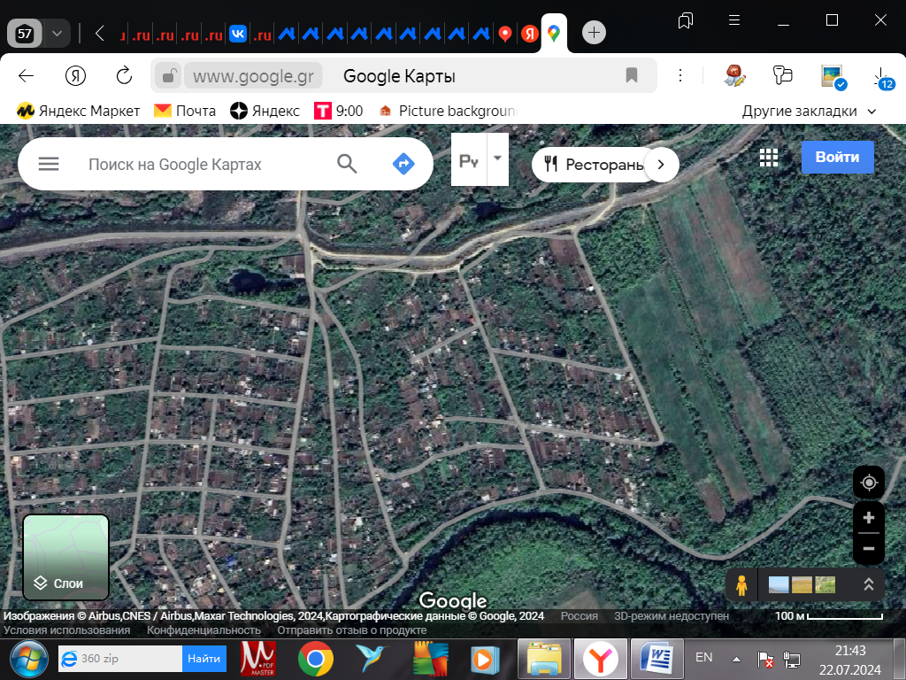Screen dimensions: 906x680
Task: Go back with the browser arrow
Action: point(26,76)
